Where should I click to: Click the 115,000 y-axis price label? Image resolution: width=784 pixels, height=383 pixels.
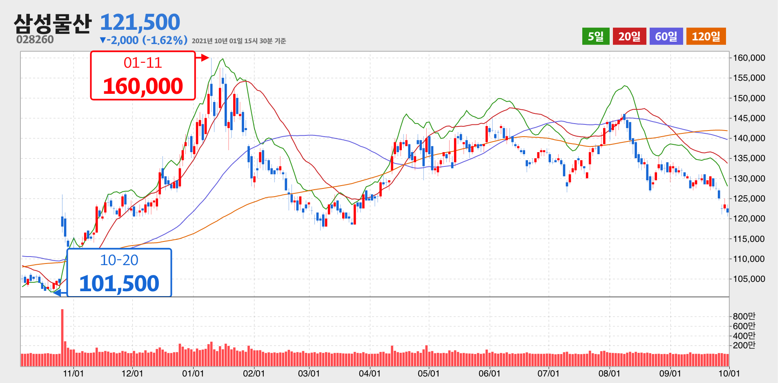click(749, 239)
